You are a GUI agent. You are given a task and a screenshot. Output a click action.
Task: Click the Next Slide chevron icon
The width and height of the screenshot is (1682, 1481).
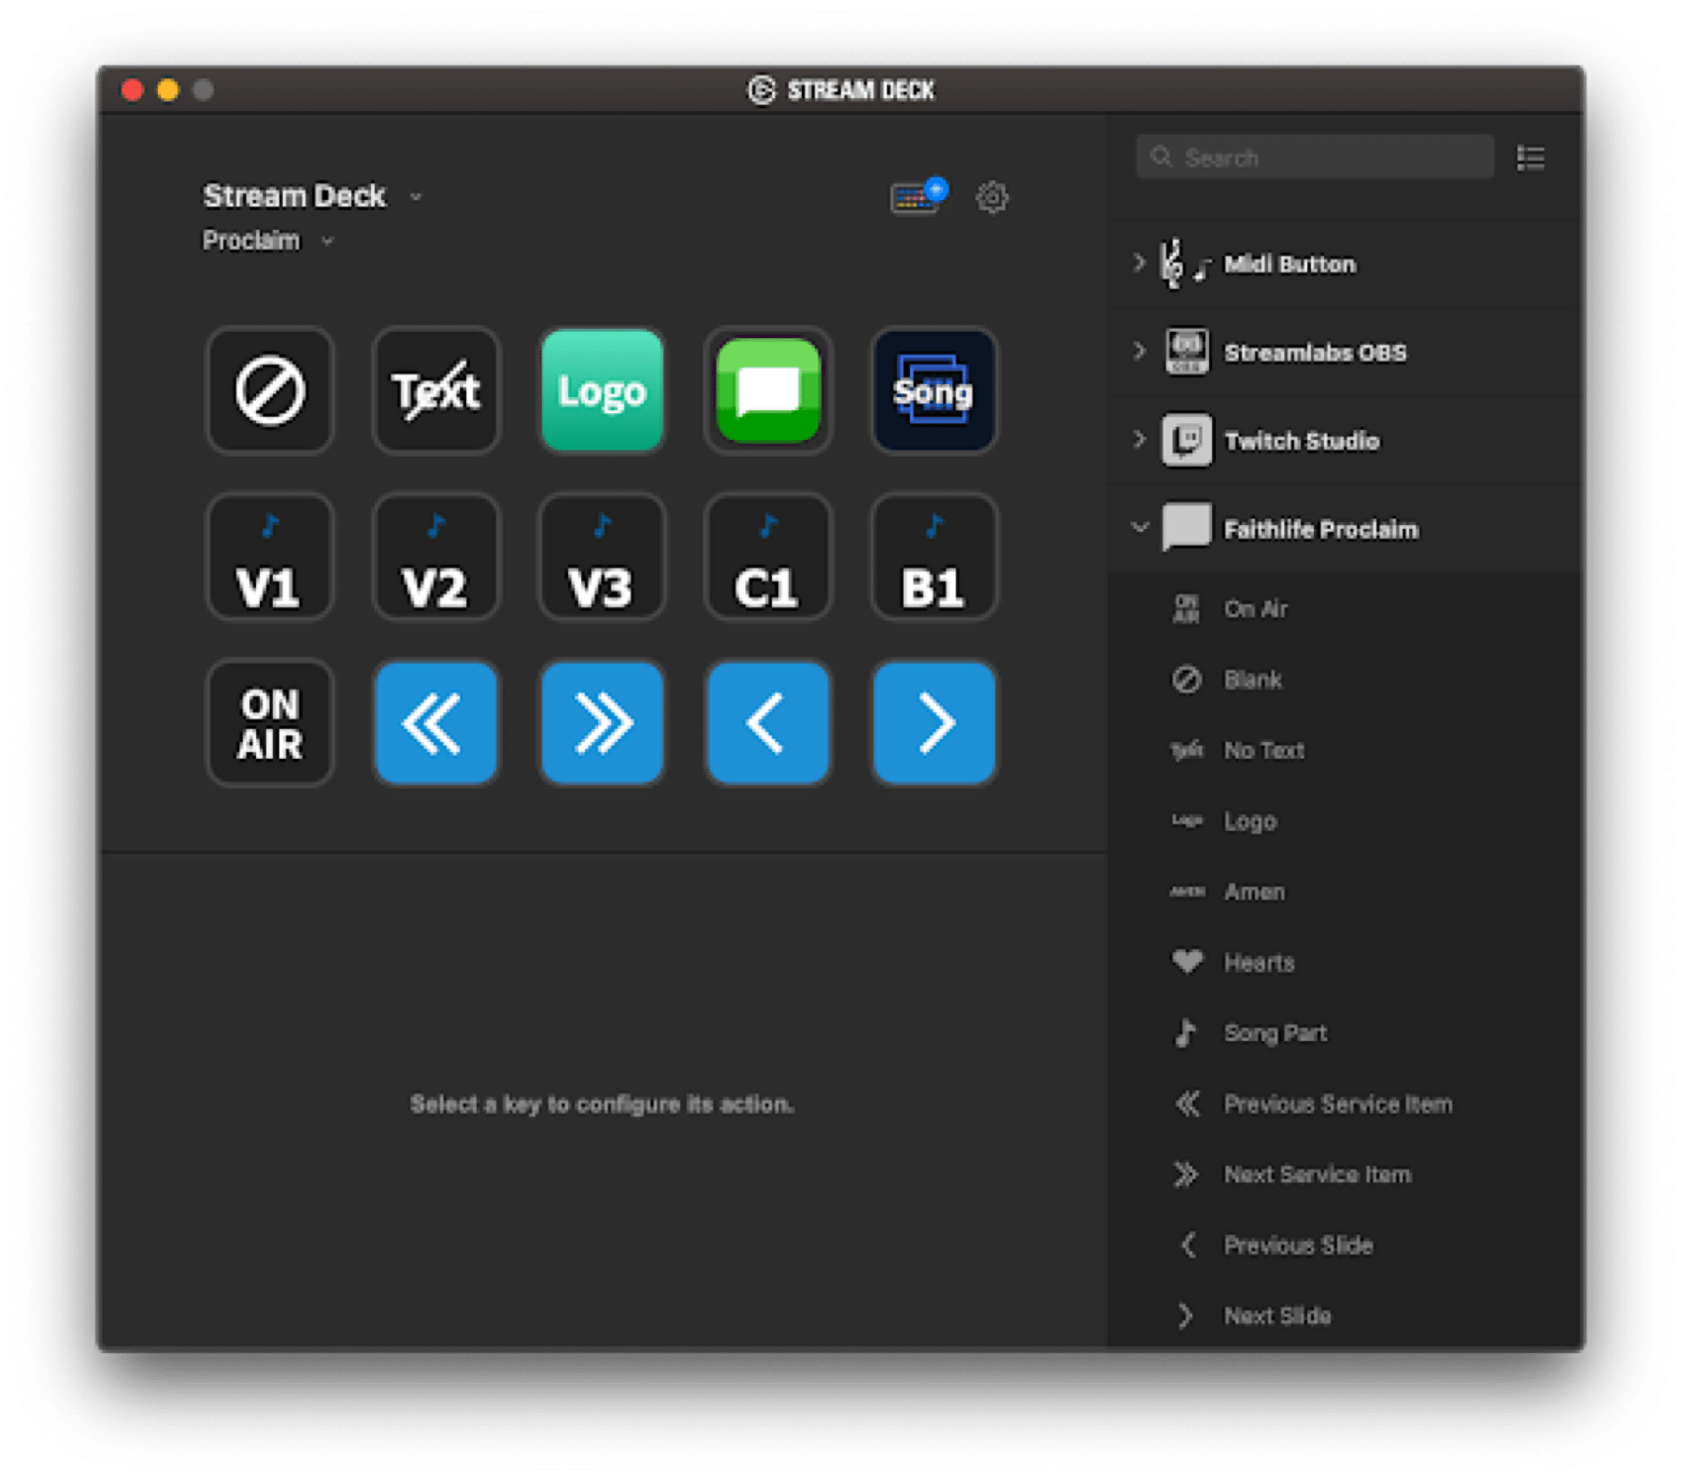tap(1185, 1316)
